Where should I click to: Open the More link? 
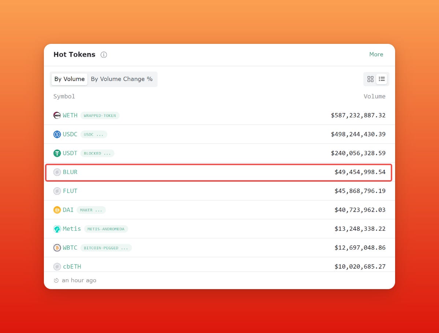[376, 54]
